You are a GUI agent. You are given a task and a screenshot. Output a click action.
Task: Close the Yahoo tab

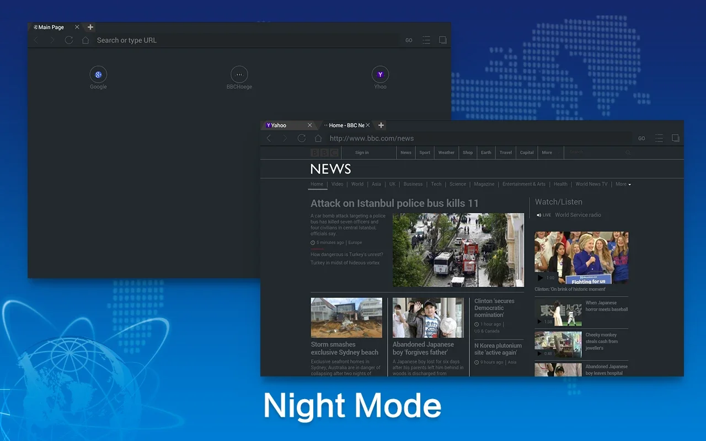[309, 125]
